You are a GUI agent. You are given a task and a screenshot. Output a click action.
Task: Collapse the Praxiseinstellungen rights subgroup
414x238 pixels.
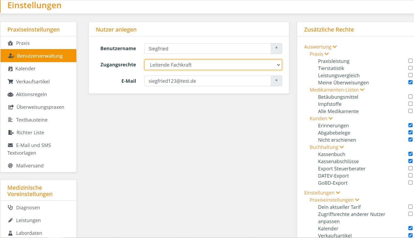(334, 200)
